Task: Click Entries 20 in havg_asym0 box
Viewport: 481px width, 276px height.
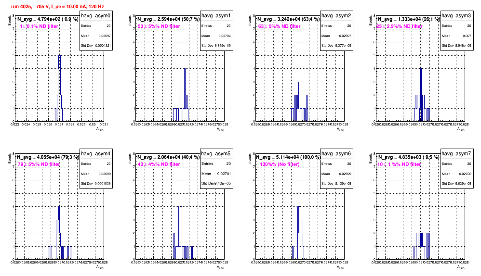Action: click(96, 26)
